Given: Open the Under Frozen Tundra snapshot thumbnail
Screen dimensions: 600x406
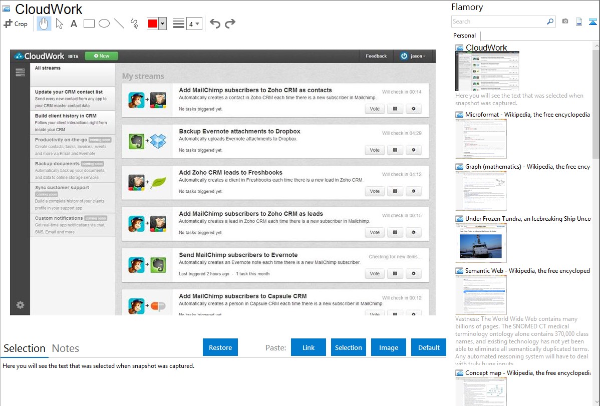Looking at the screenshot, I should point(481,243).
